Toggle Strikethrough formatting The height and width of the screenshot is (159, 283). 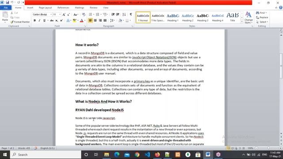point(52,21)
